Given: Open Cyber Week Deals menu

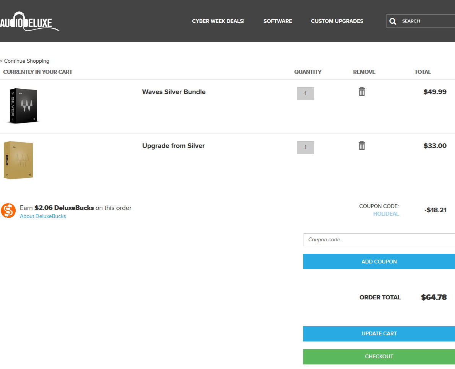Looking at the screenshot, I should pos(218,21).
